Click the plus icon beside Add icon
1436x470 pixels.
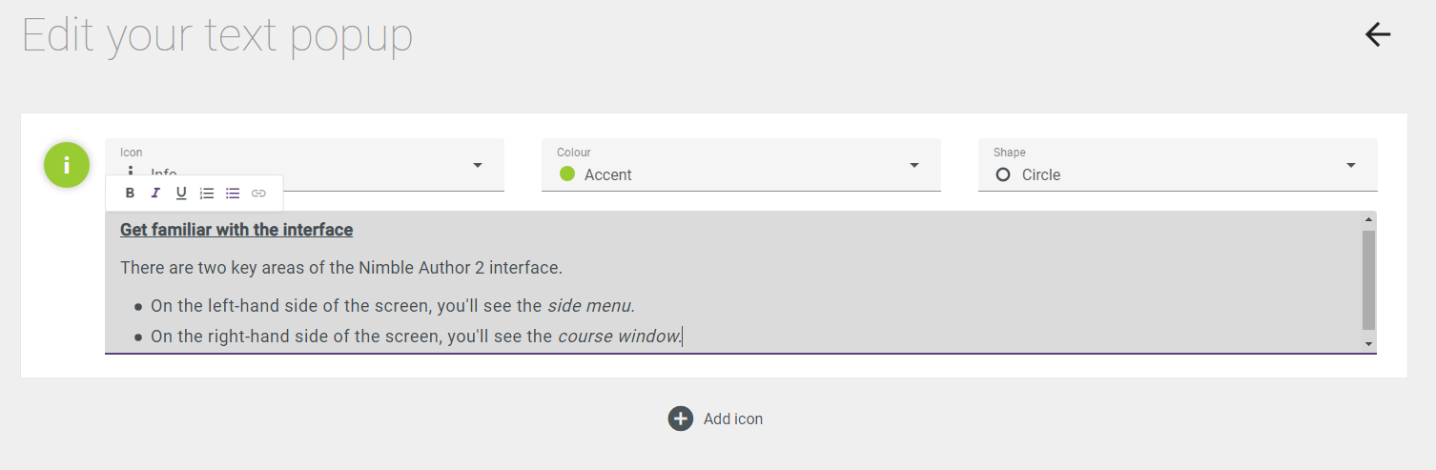680,419
